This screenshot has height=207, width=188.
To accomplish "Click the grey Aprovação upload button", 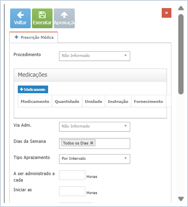I will pos(64,18).
